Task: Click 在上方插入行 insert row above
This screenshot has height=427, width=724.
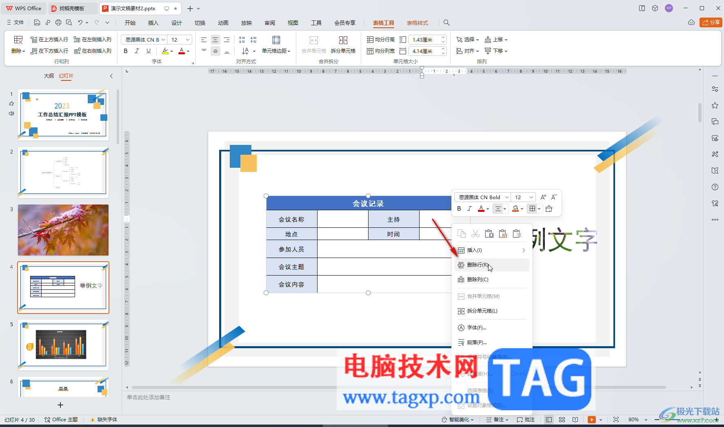Action: (49, 40)
